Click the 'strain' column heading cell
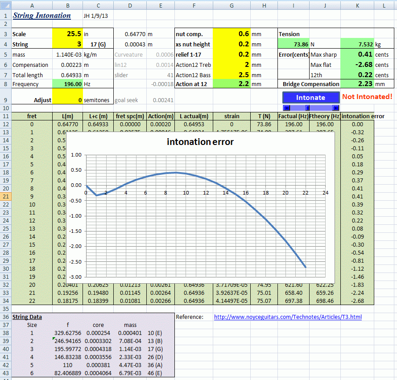This screenshot has width=397, height=380. tap(232, 116)
